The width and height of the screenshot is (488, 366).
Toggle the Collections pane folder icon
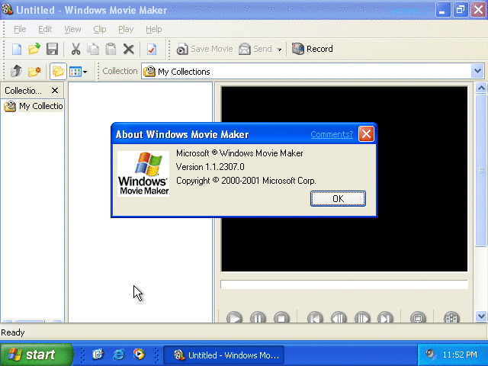[58, 71]
